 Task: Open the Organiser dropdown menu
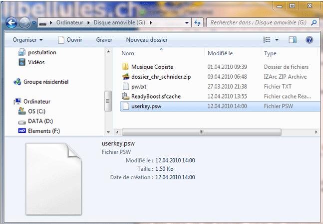(27, 40)
